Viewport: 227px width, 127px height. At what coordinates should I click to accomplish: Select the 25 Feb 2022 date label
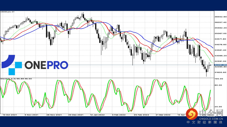(x=141, y=115)
